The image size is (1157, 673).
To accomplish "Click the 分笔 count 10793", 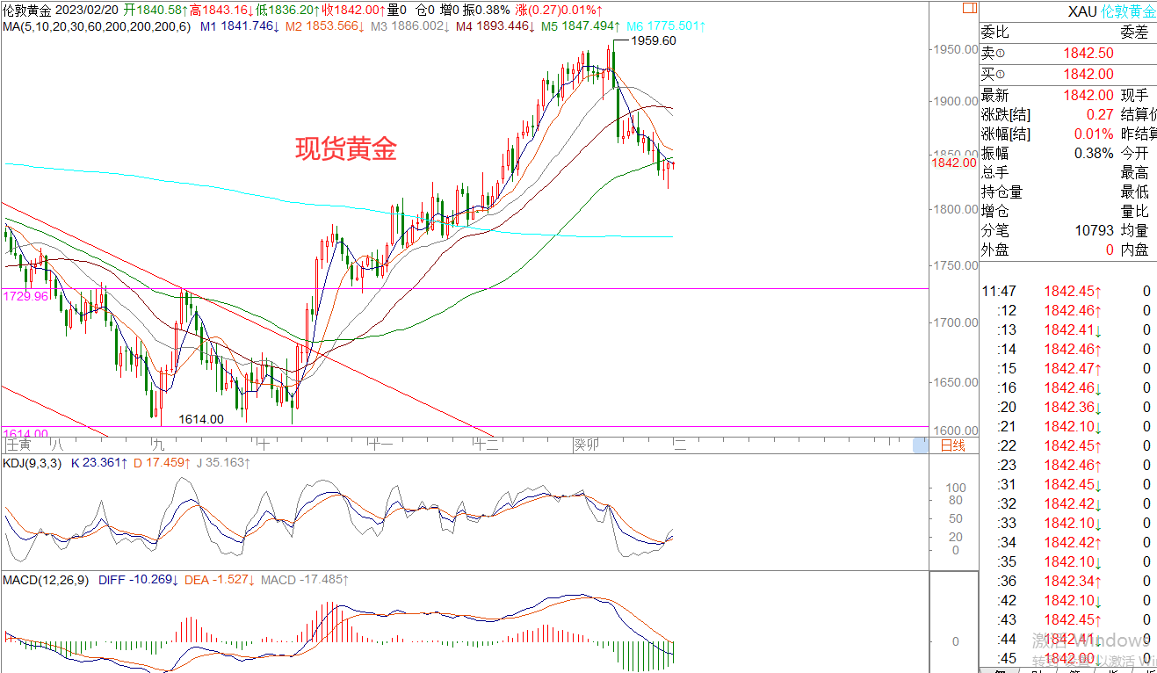I will point(1095,231).
